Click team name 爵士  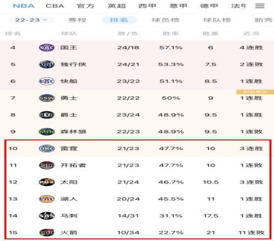pos(69,115)
